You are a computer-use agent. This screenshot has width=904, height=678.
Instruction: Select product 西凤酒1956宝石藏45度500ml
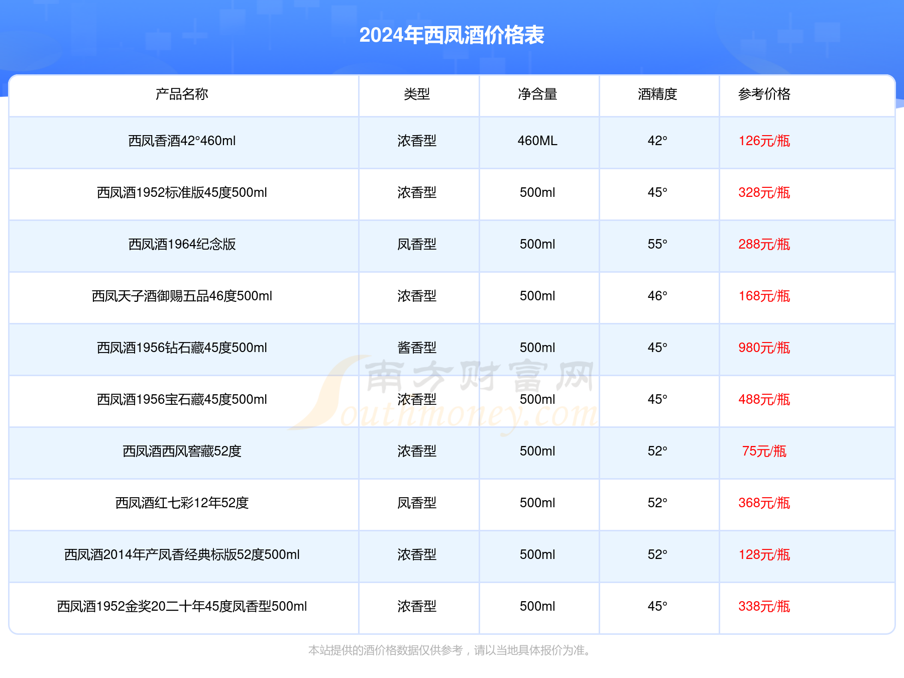(182, 399)
